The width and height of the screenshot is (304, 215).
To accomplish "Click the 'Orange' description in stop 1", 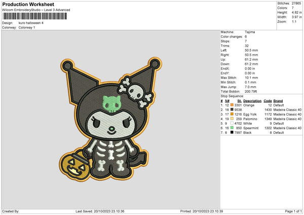I will 249,105.
